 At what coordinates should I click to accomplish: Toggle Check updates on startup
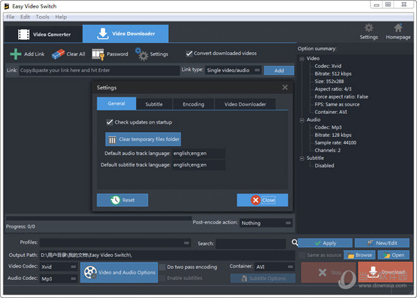pos(110,122)
